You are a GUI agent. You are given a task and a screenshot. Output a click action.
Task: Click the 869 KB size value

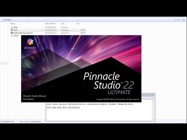pos(83,33)
